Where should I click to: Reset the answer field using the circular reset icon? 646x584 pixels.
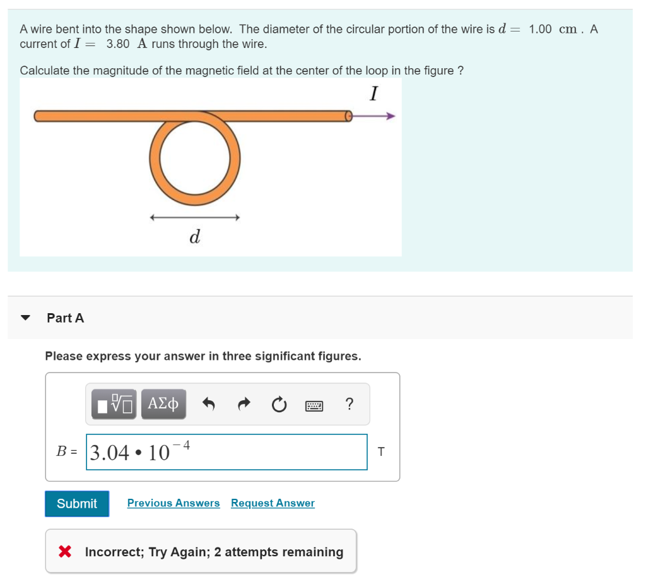279,405
